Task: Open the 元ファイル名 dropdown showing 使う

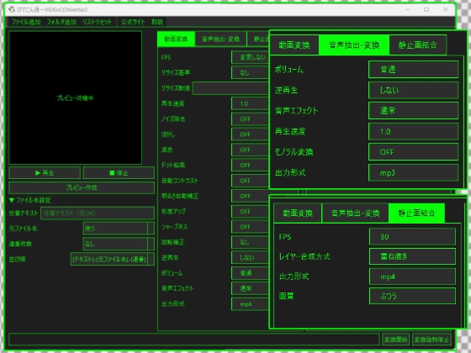Action: tap(119, 229)
